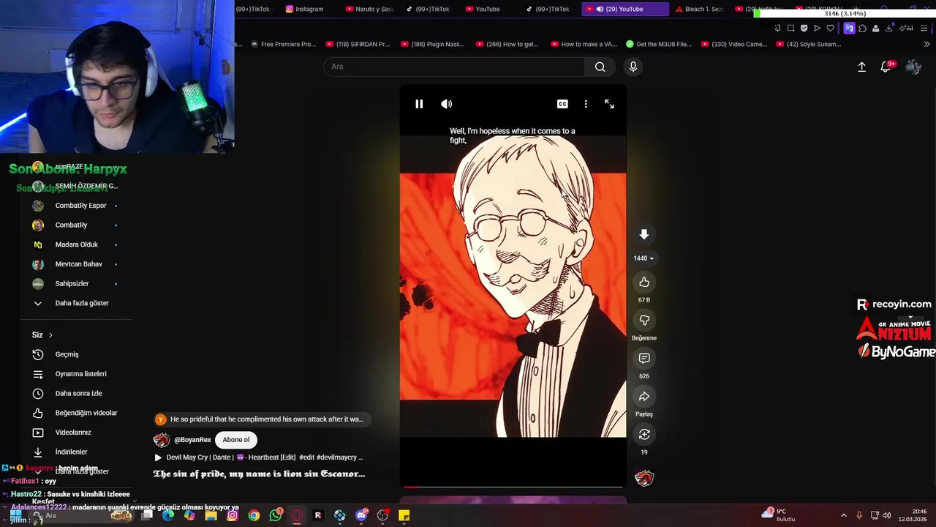The width and height of the screenshot is (936, 527).
Task: Open WhatsApp from the Windows taskbar
Action: 276,515
